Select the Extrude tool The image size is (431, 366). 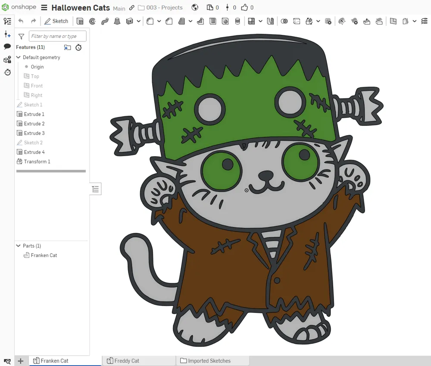pyautogui.click(x=80, y=21)
